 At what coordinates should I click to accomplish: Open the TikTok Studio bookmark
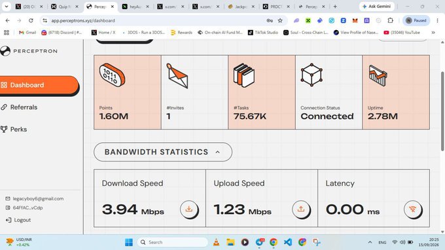[263, 33]
